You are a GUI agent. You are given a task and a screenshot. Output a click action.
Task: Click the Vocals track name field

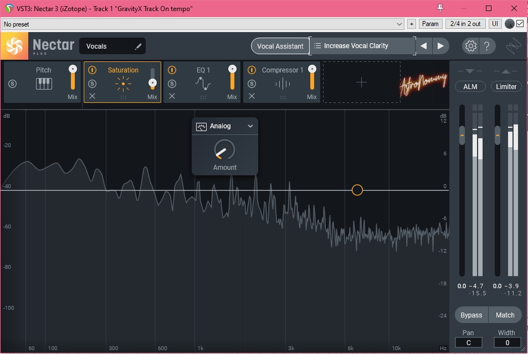(x=112, y=46)
